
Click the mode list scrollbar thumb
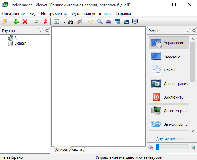point(193,62)
